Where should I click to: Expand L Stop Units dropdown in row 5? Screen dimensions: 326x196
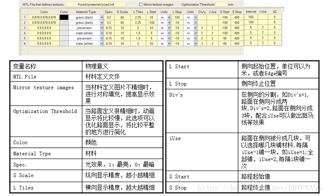196,38
